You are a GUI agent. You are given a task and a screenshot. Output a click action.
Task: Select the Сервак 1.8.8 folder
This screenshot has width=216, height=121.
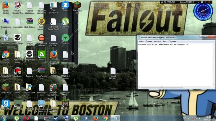click(5, 71)
